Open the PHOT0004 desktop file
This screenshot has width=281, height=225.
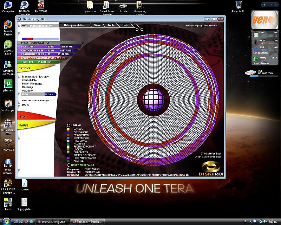(41, 7)
